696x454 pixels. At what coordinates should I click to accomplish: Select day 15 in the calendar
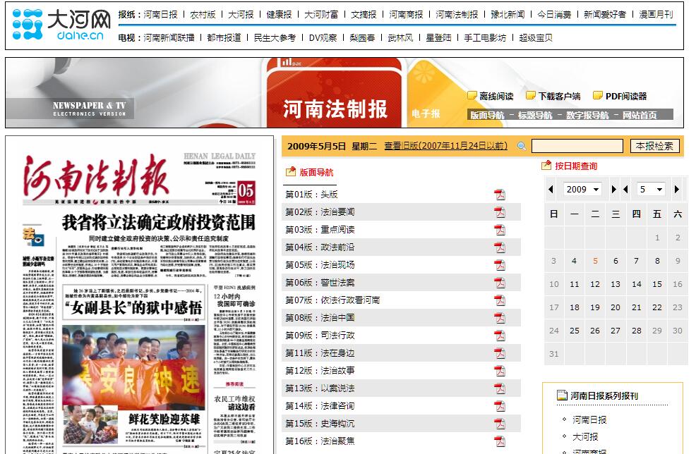click(x=657, y=284)
